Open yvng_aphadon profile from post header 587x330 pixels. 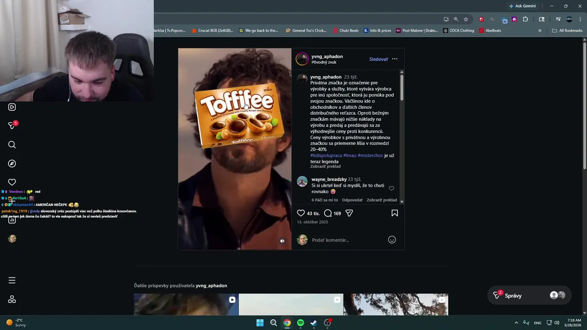pos(327,56)
